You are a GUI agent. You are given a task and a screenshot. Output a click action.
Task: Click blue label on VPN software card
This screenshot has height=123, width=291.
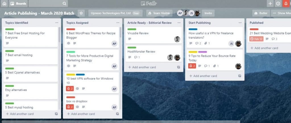click(80, 75)
